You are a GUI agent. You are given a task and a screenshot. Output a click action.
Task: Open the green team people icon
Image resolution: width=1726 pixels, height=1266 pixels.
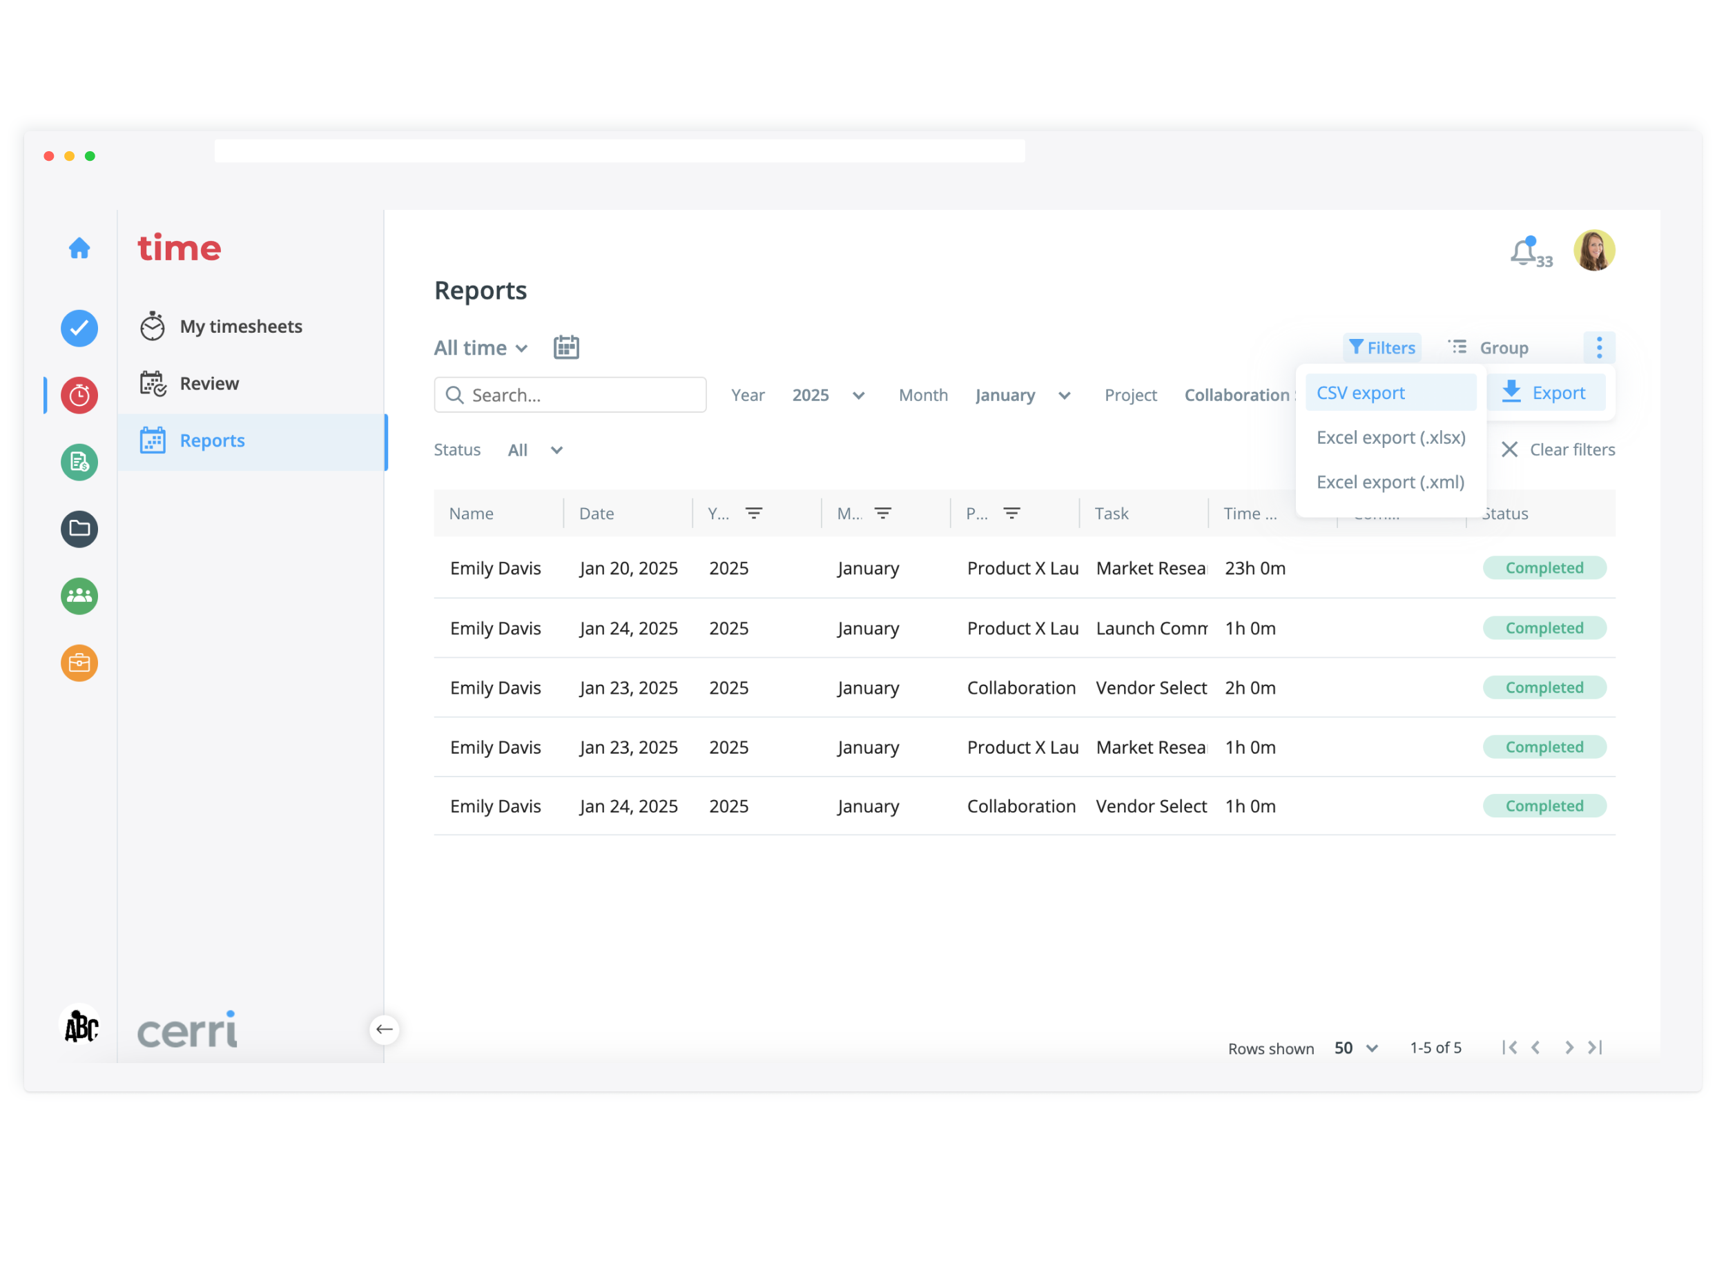click(x=79, y=596)
